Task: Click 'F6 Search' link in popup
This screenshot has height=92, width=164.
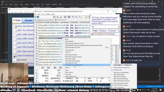Action: click(x=102, y=31)
